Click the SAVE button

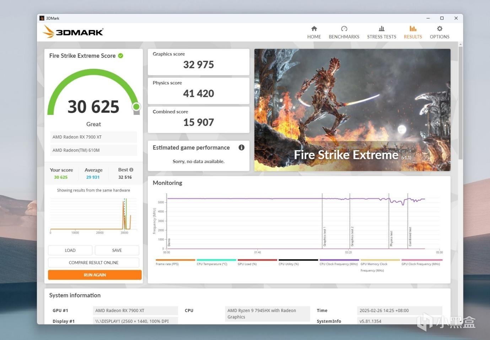[x=117, y=250]
